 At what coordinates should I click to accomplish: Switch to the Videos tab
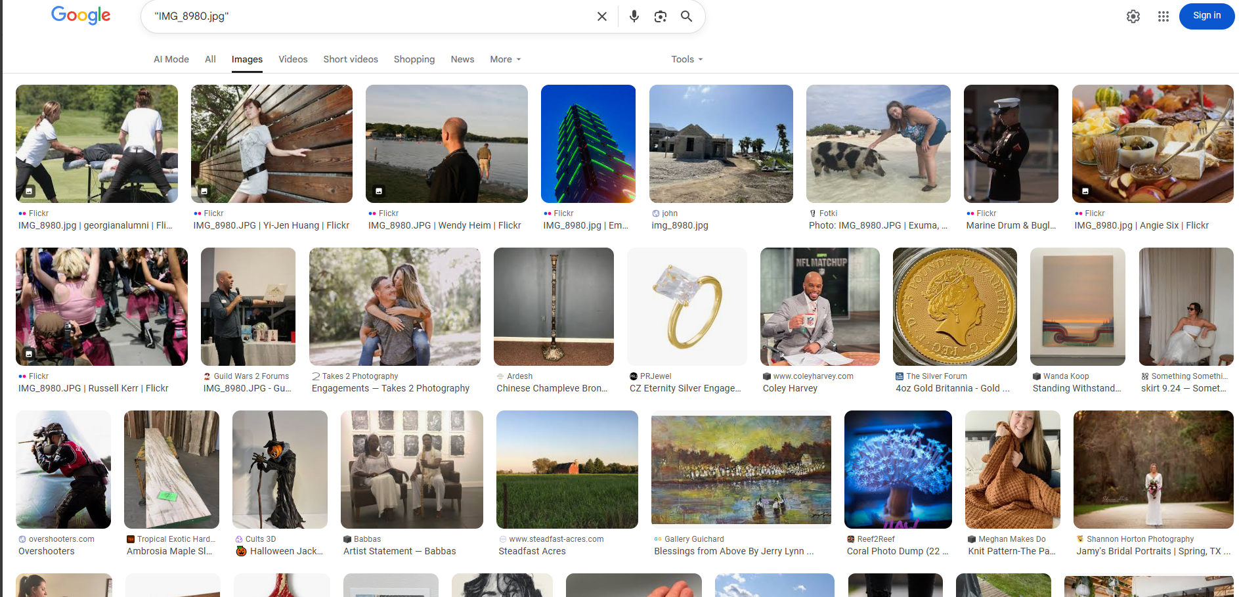tap(293, 59)
